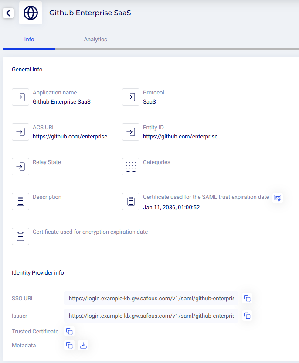
Task: Click the globe application icon
Action: [31, 13]
